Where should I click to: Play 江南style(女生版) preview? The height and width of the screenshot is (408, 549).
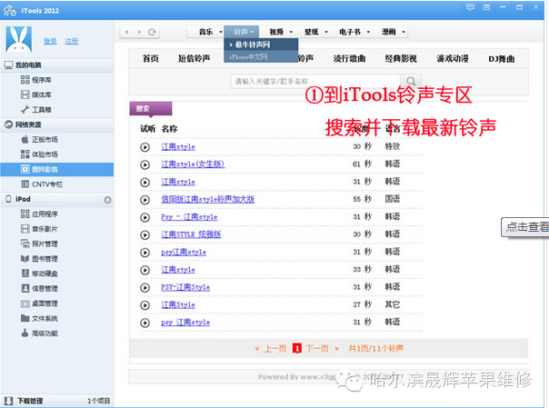tap(145, 164)
